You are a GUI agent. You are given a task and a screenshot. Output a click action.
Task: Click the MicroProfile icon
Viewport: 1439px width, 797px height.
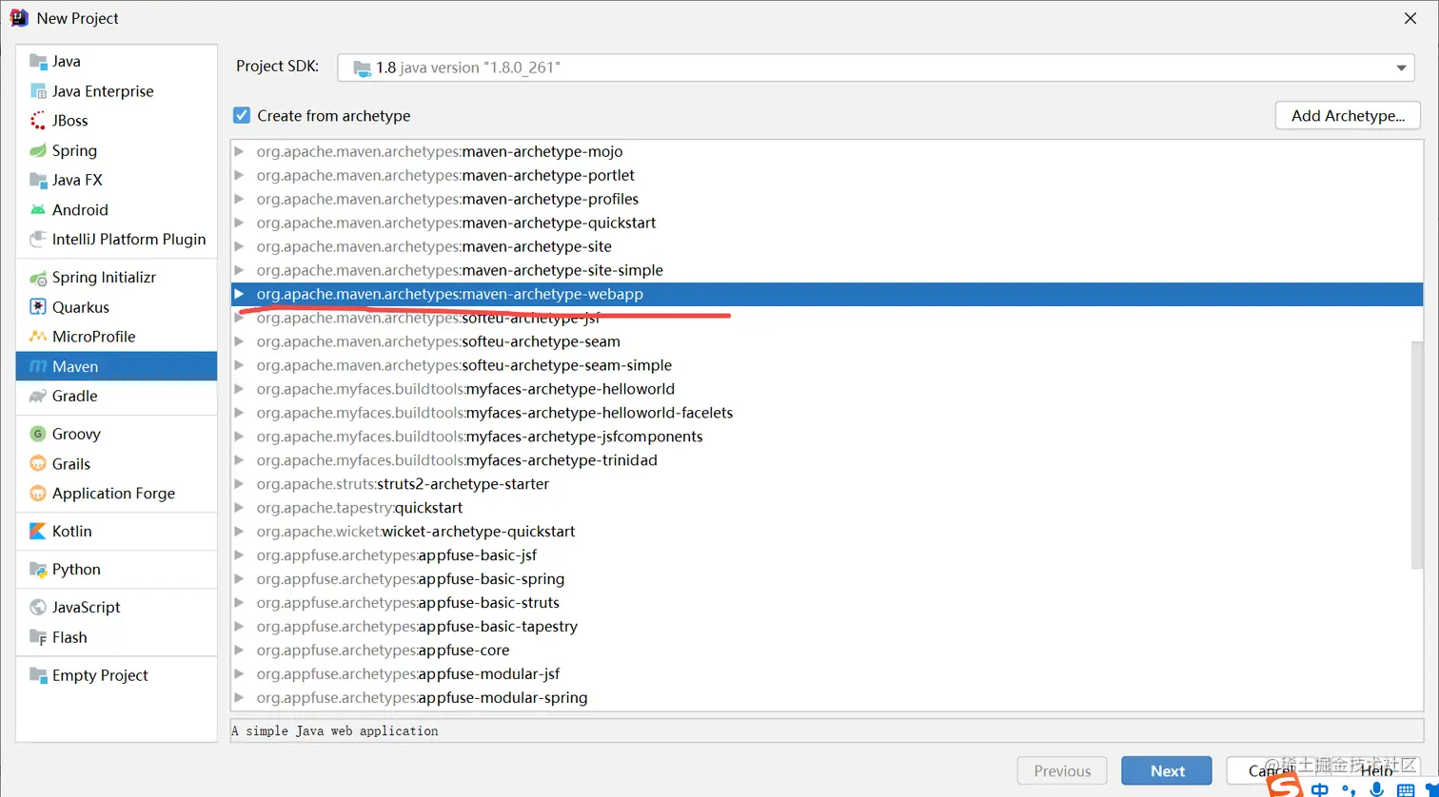point(38,337)
